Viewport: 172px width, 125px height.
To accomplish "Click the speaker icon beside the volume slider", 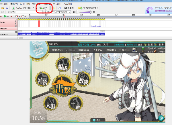I will pos(94,12).
